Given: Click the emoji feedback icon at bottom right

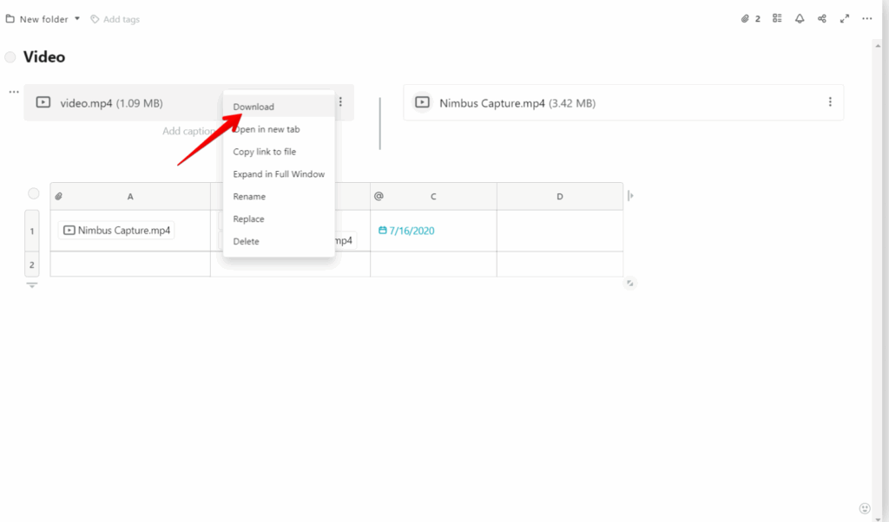Looking at the screenshot, I should (864, 508).
